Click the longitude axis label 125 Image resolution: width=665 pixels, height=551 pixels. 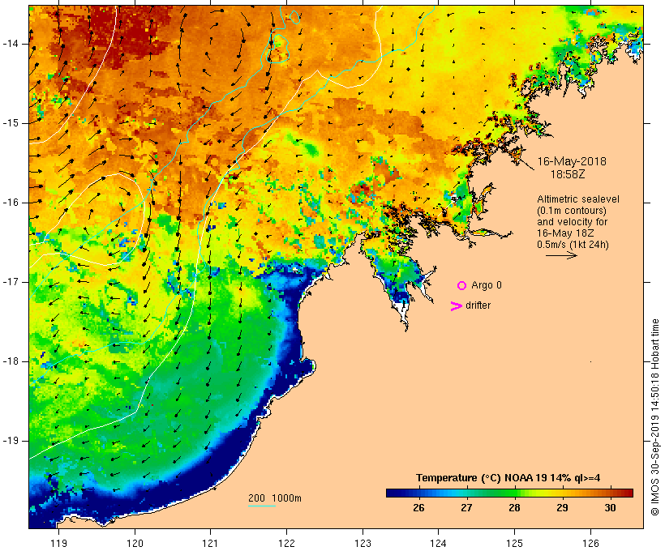[514, 543]
